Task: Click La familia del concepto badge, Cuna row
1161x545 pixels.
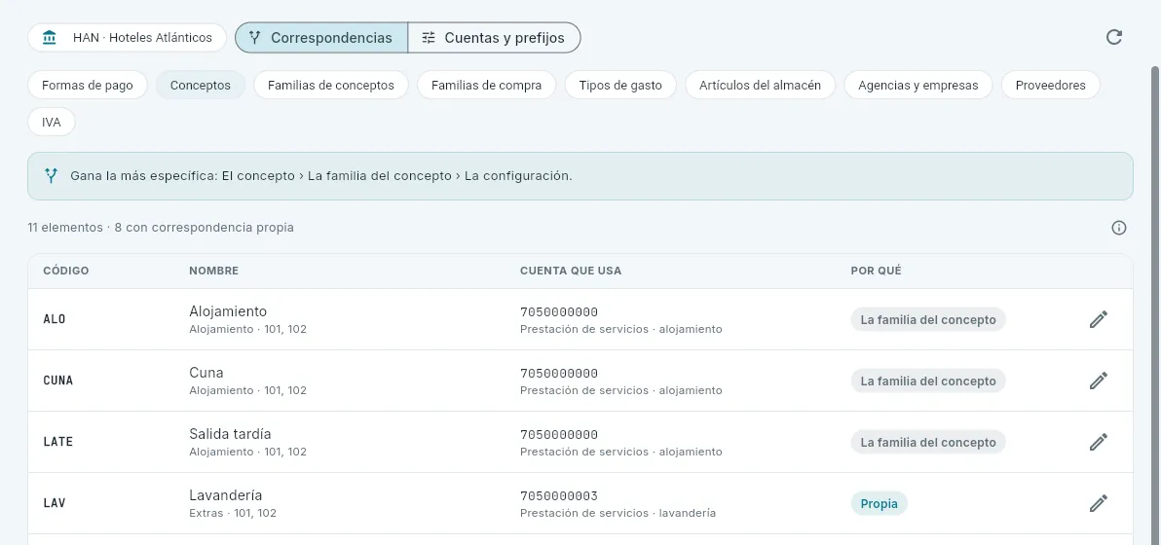Action: coord(928,381)
